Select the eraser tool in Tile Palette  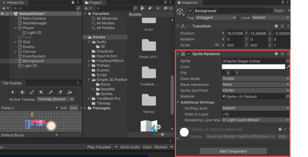click(60, 92)
